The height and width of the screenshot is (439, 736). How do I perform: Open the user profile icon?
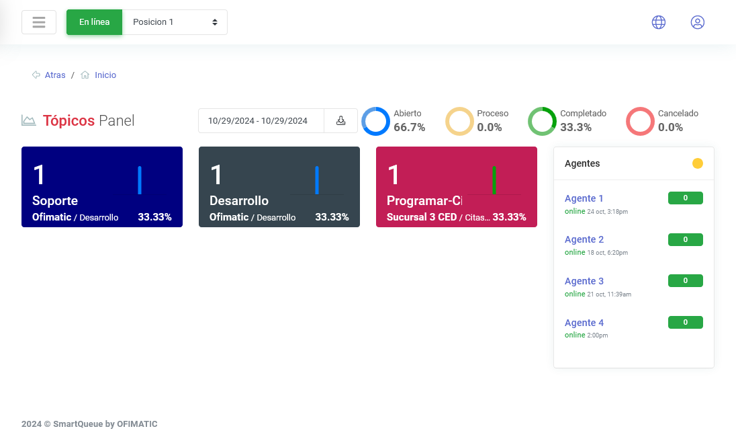(x=698, y=22)
